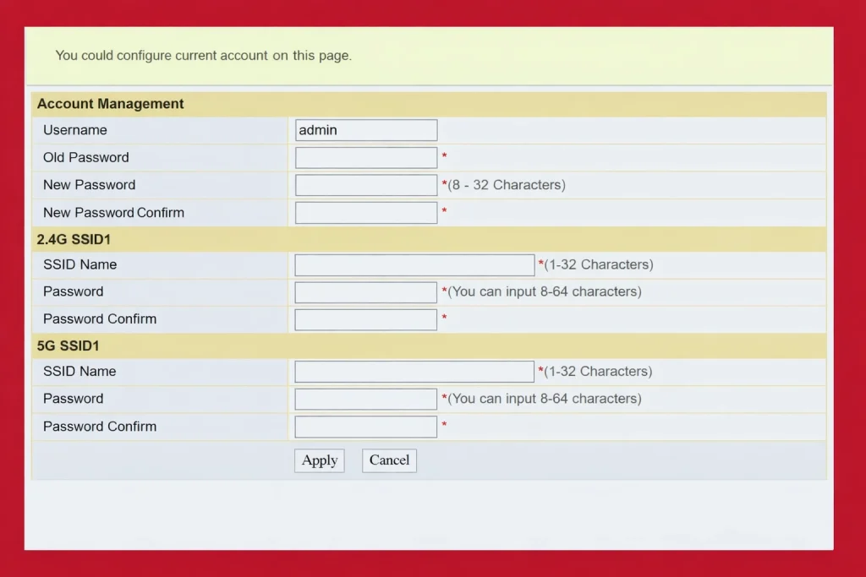Focus the 2.4G SSID1 Password field
The image size is (866, 577).
point(365,292)
